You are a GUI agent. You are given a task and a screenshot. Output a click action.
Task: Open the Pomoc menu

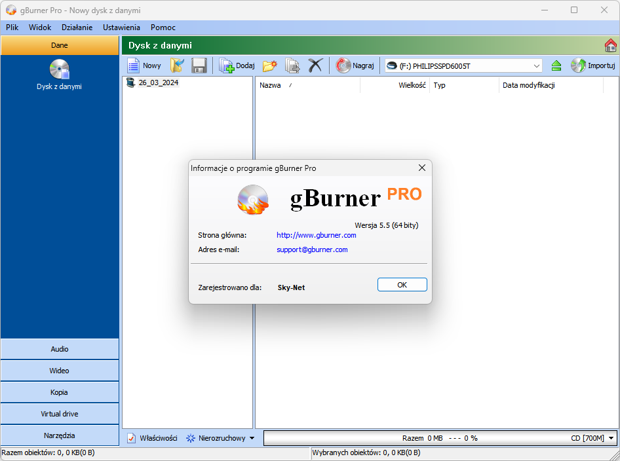tap(163, 28)
